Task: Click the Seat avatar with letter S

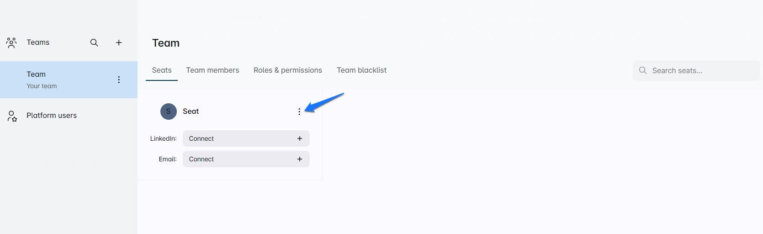Action: pyautogui.click(x=169, y=112)
